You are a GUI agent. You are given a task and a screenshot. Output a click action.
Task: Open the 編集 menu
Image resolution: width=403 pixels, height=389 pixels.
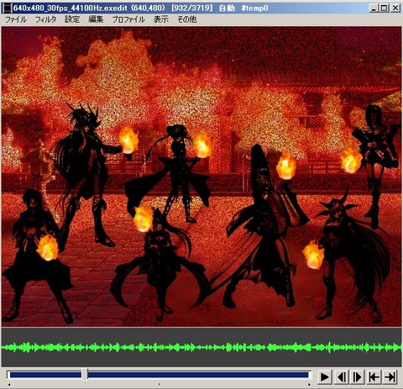pos(96,19)
